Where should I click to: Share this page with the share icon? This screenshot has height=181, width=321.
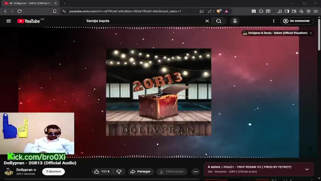[210, 11]
